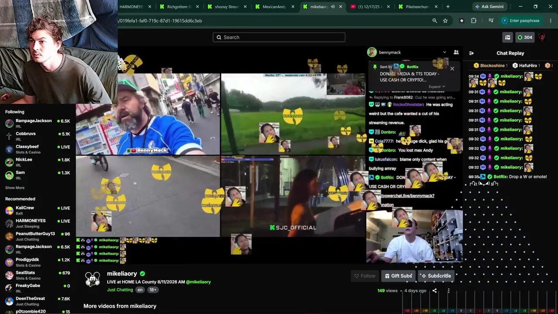The image size is (558, 314).
Task: Expand the bennymack chat channel dropdown
Action: point(445,52)
